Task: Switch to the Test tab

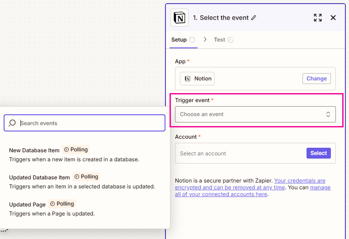Action: (219, 40)
